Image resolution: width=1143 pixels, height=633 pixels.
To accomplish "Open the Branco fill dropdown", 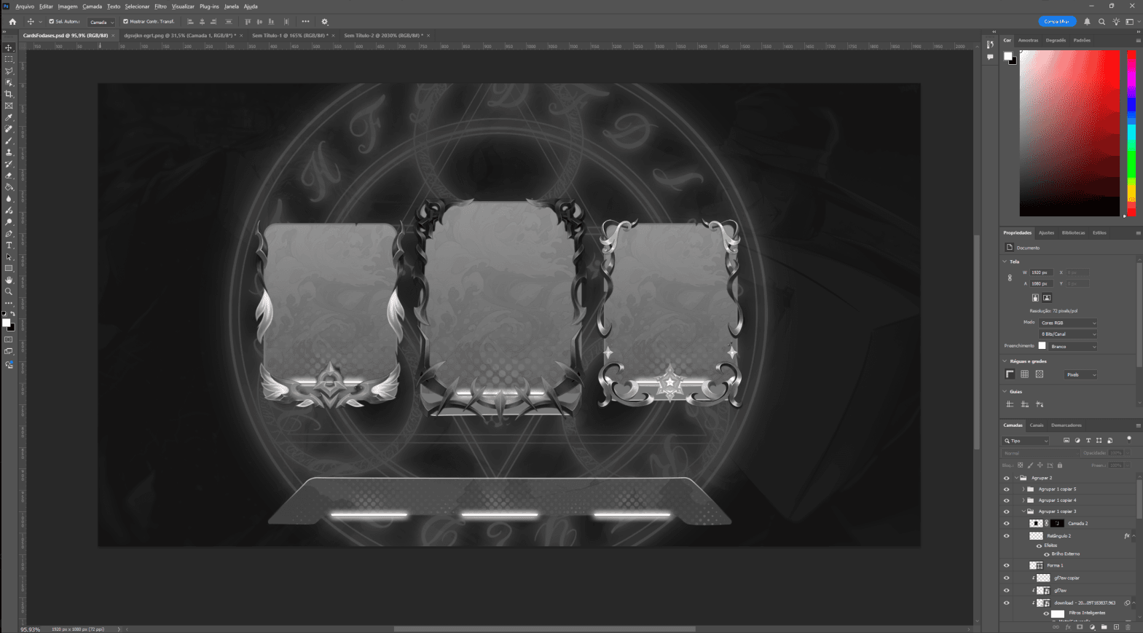I will coord(1073,347).
